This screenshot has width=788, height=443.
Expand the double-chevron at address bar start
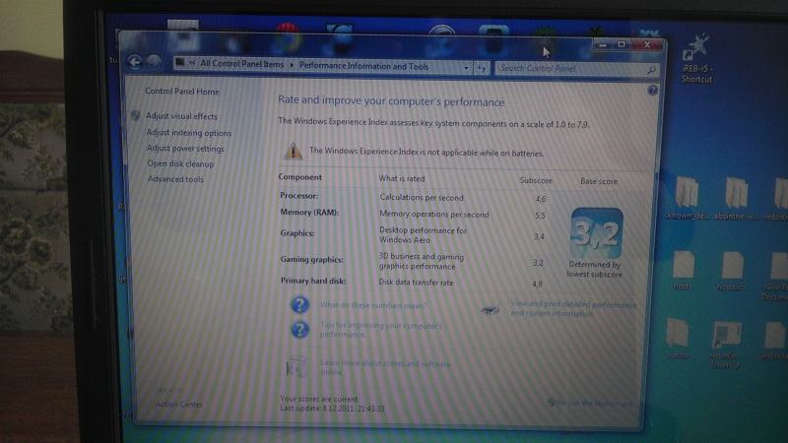[x=192, y=63]
